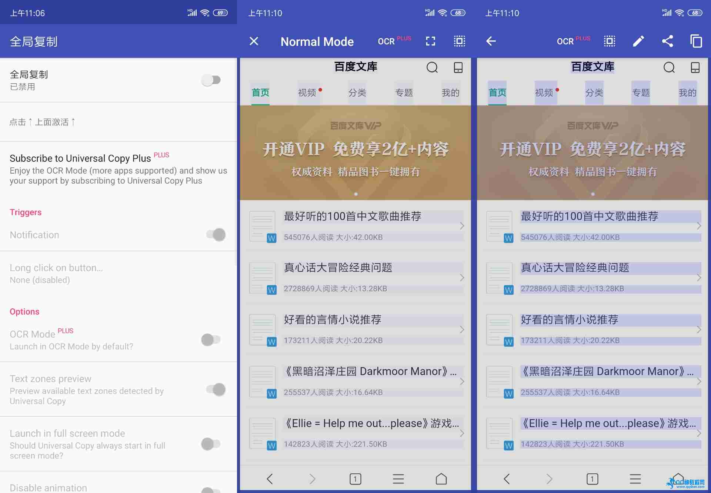The height and width of the screenshot is (493, 711).
Task: Tap 点击↑上面激活↑ hint row
Action: coord(118,122)
